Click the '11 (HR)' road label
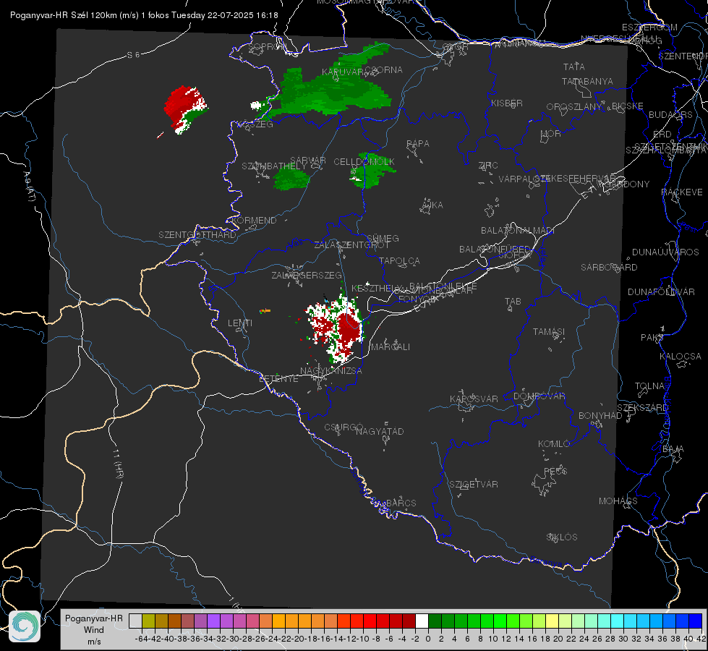 point(118,464)
